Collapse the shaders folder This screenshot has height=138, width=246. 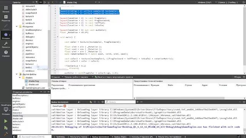[x=20, y=77]
